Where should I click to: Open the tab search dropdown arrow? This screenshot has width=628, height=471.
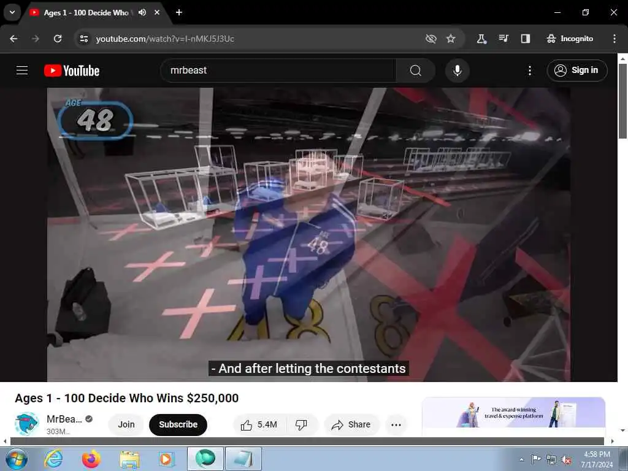pyautogui.click(x=12, y=12)
